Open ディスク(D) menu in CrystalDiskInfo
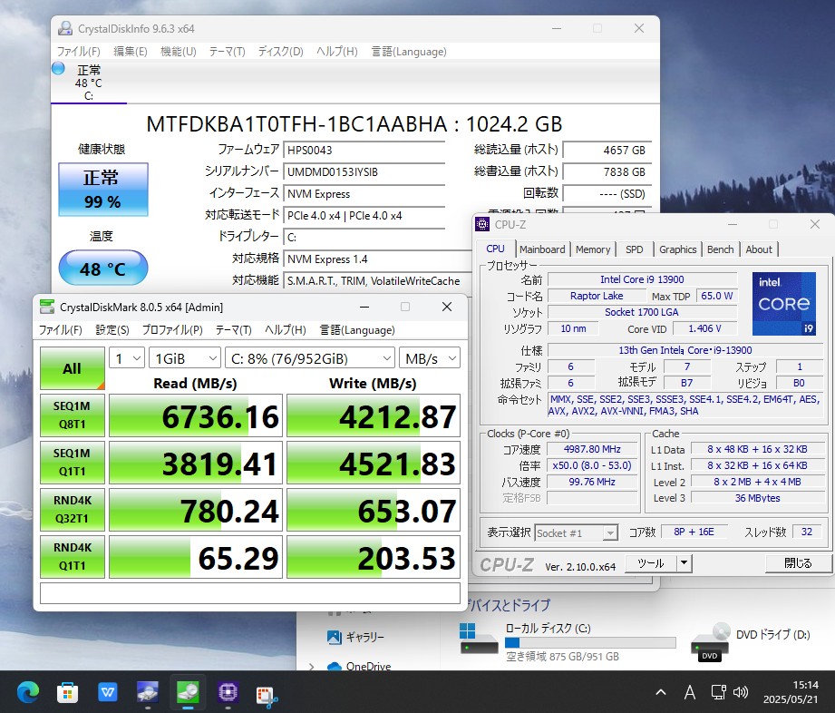This screenshot has height=713, width=835. click(x=281, y=52)
